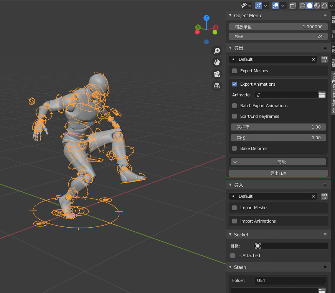The width and height of the screenshot is (335, 293).
Task: Click the Y axis circle on navigation gizmo
Action: pos(198,27)
